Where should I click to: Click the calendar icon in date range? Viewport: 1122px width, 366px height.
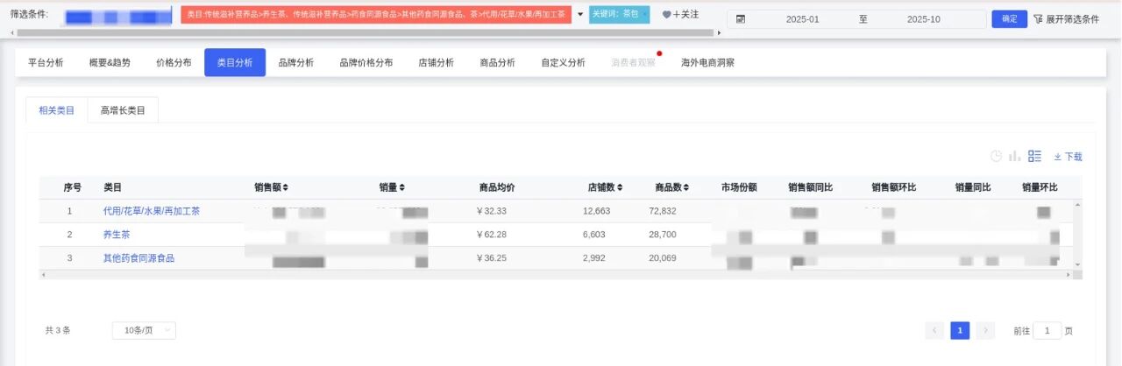click(741, 19)
